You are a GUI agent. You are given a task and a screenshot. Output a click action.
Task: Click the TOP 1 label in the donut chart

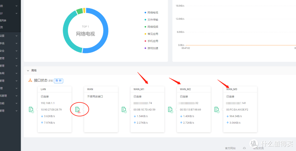pyautogui.click(x=86, y=27)
